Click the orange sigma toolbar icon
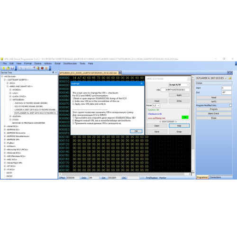 (46, 68)
